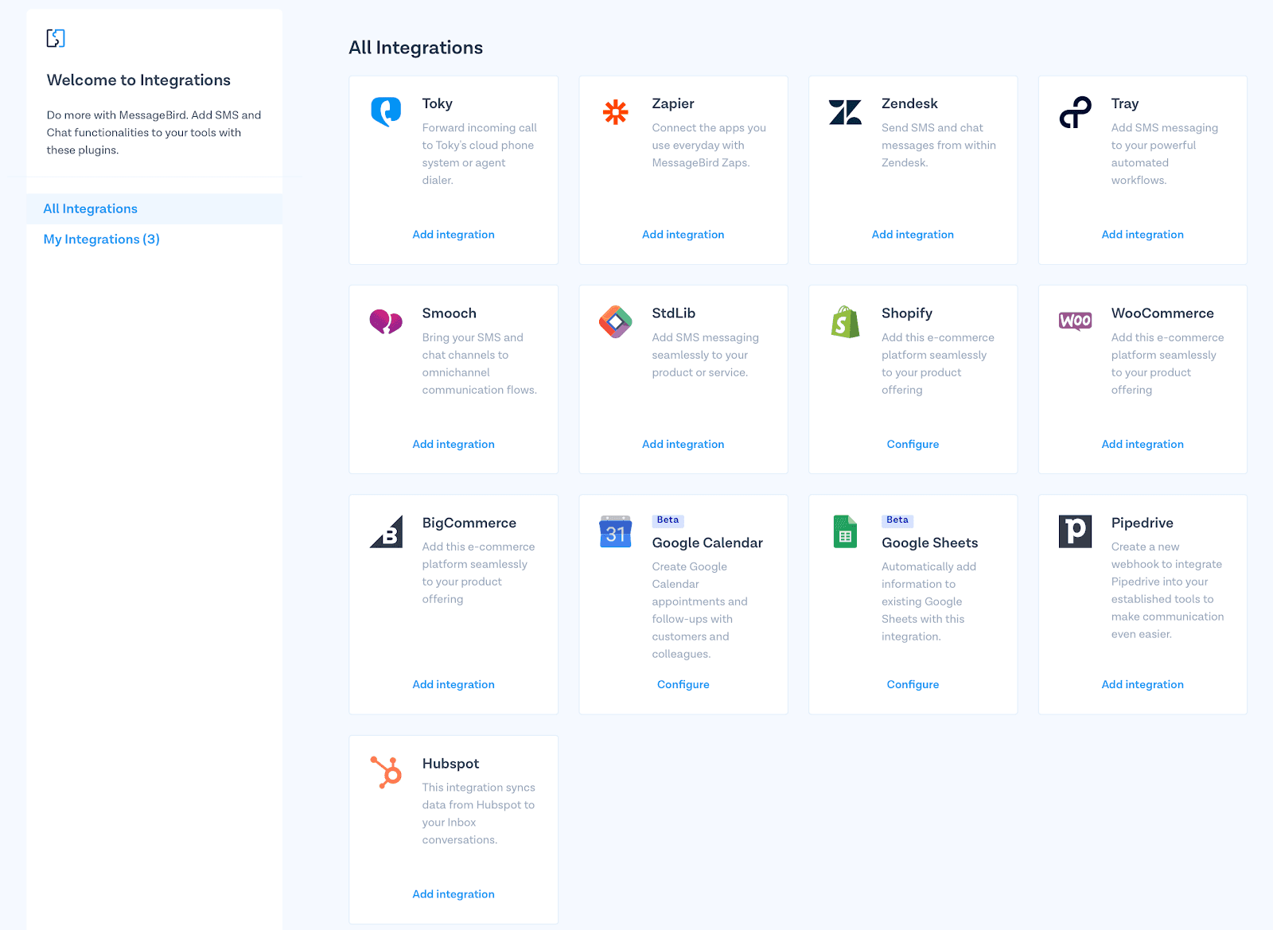Viewport: 1273px width, 930px height.
Task: Add integration for StdLib
Action: click(x=683, y=445)
